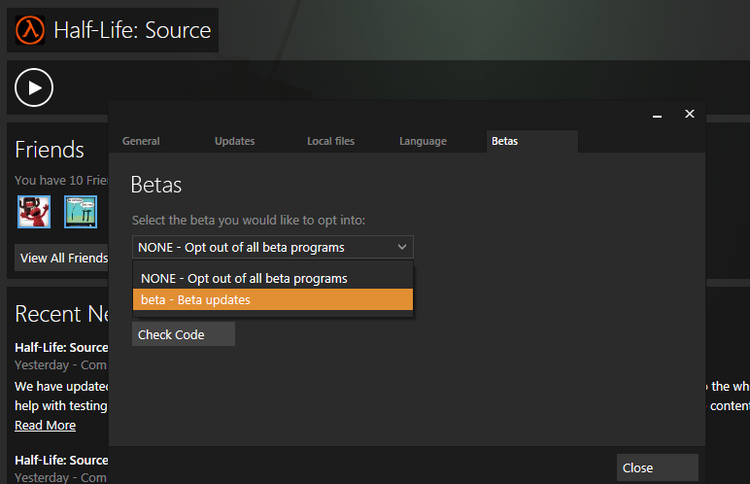
Task: Click the Half-Life: Source page title
Action: [x=132, y=30]
